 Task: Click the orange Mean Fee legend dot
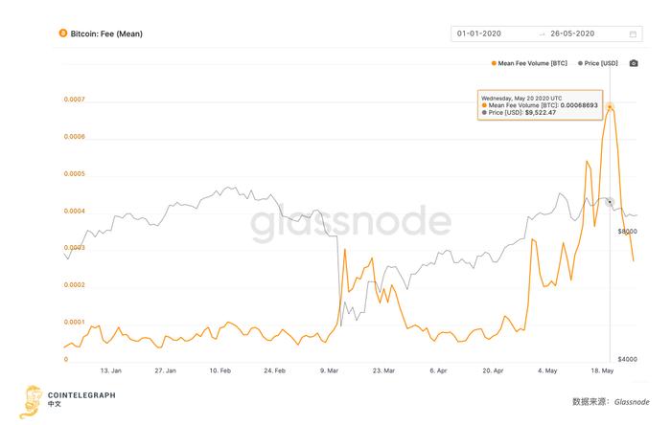click(x=493, y=63)
